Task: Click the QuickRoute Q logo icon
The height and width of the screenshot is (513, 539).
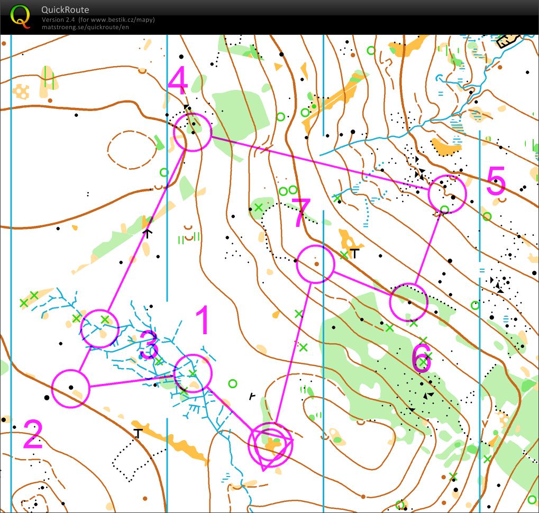Action: tap(21, 16)
